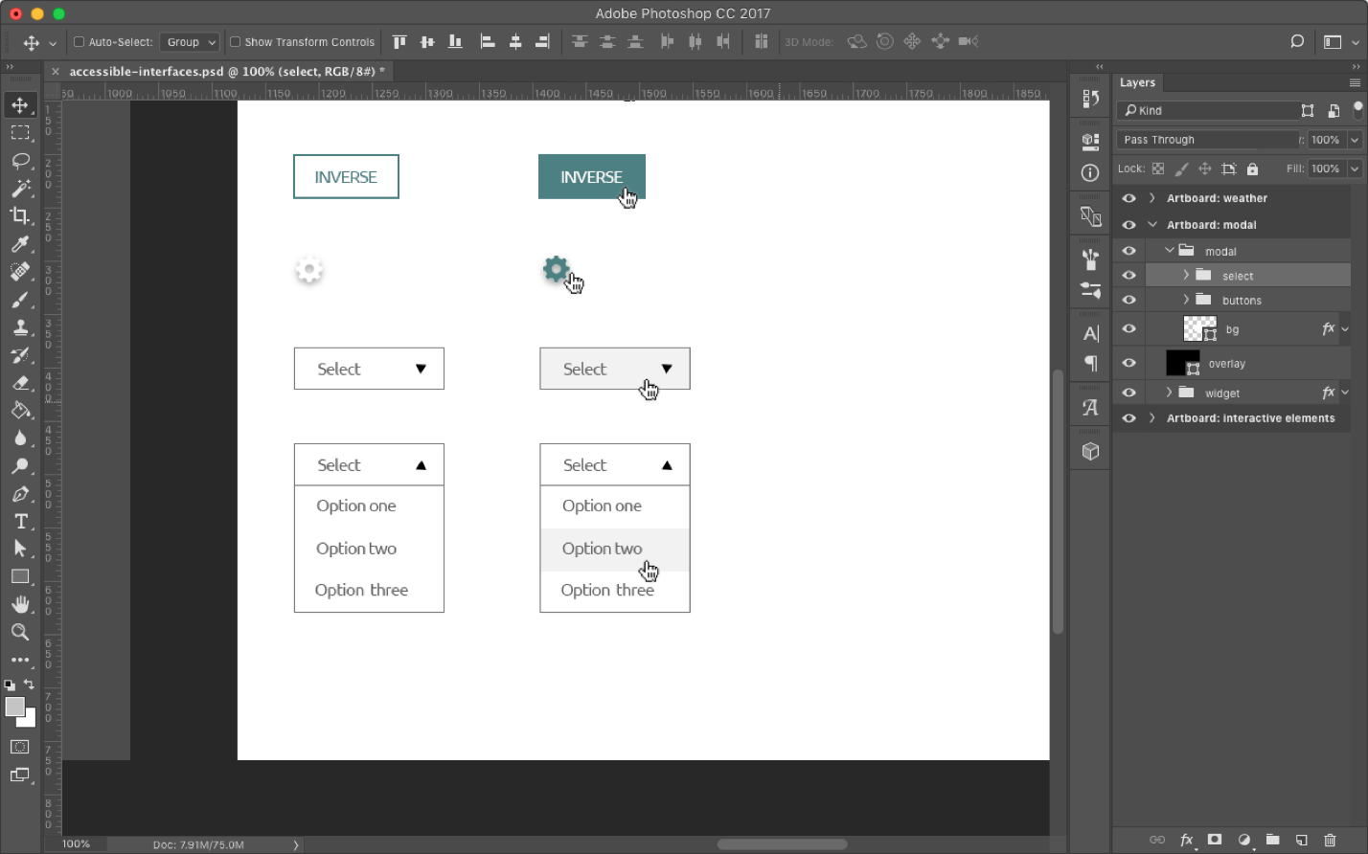Select the Blur tool
This screenshot has height=854, width=1368.
[20, 438]
